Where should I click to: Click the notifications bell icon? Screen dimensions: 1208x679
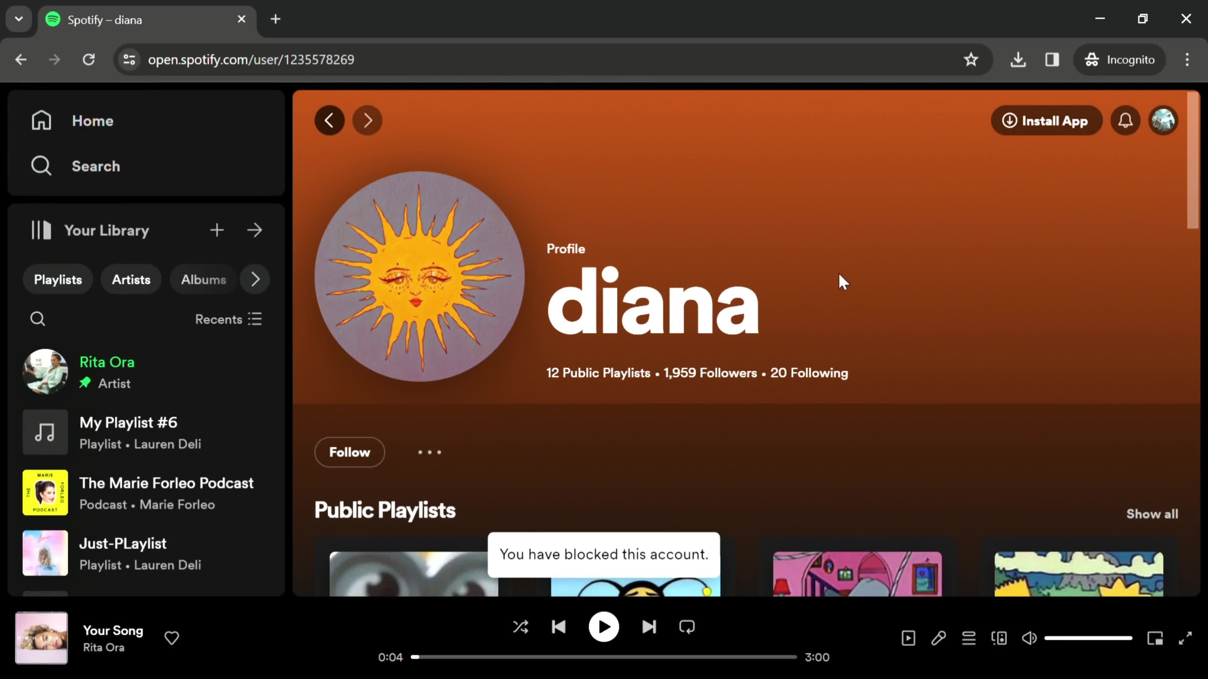tap(1126, 120)
